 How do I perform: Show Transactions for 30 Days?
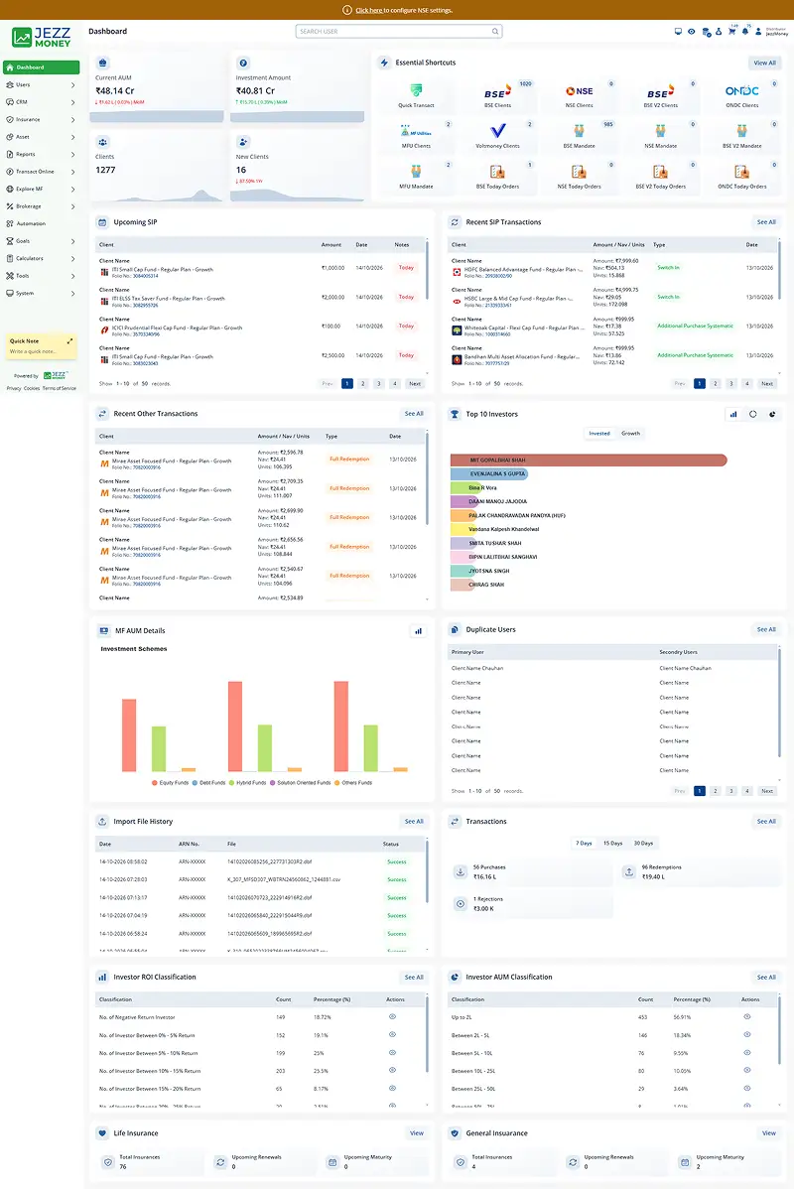tap(643, 844)
